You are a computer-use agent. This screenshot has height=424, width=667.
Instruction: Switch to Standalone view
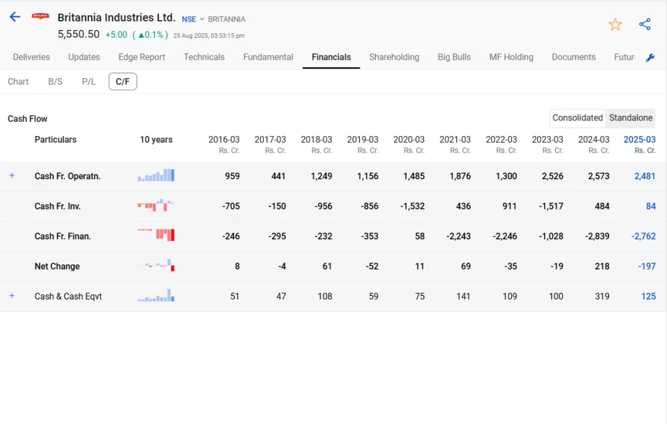pos(631,118)
